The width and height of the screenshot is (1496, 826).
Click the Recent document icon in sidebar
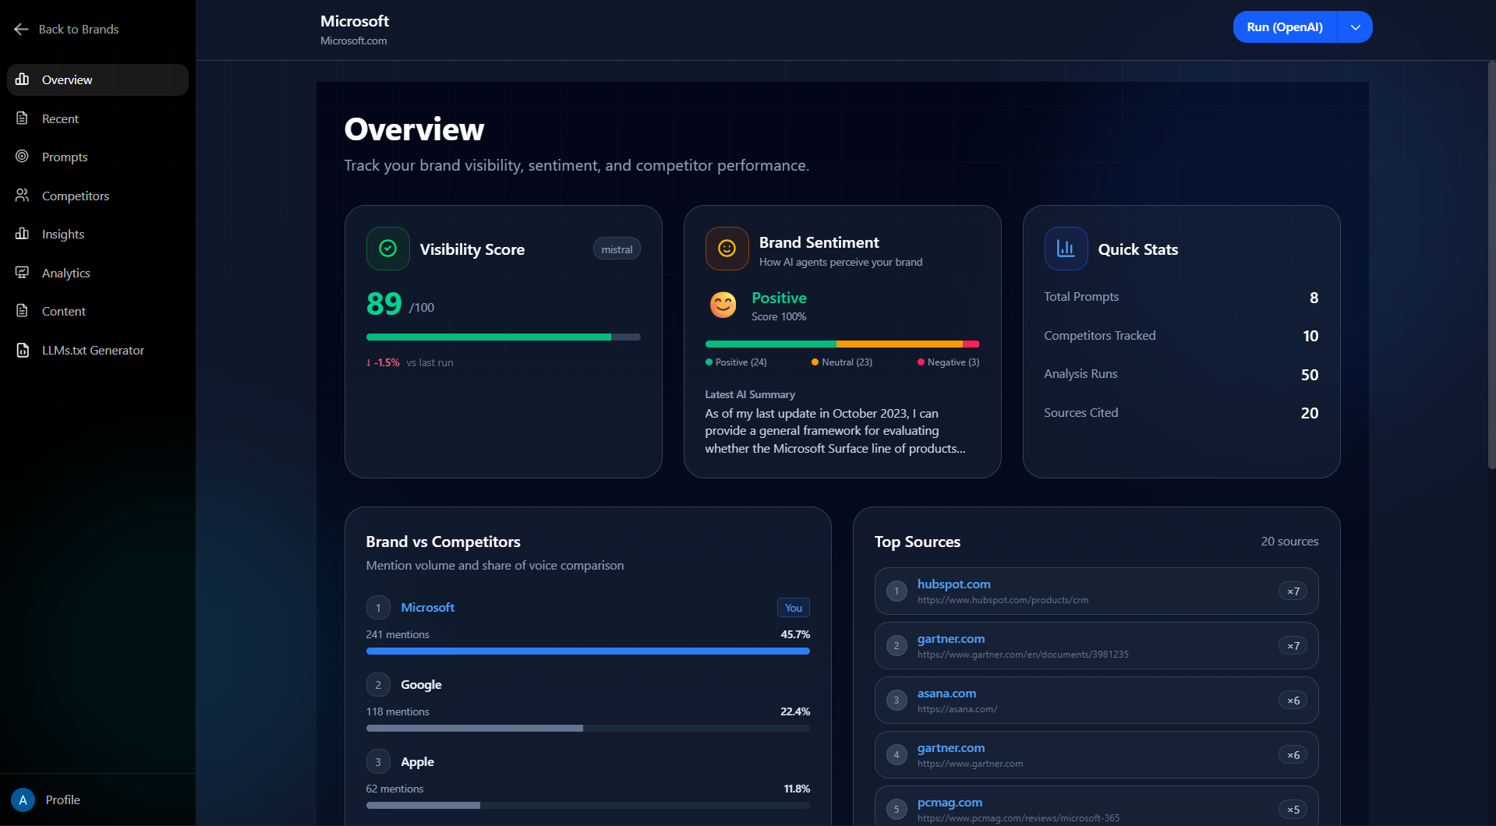(x=22, y=118)
